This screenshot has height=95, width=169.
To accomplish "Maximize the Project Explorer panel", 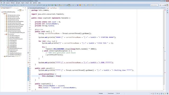I will 25,8.
